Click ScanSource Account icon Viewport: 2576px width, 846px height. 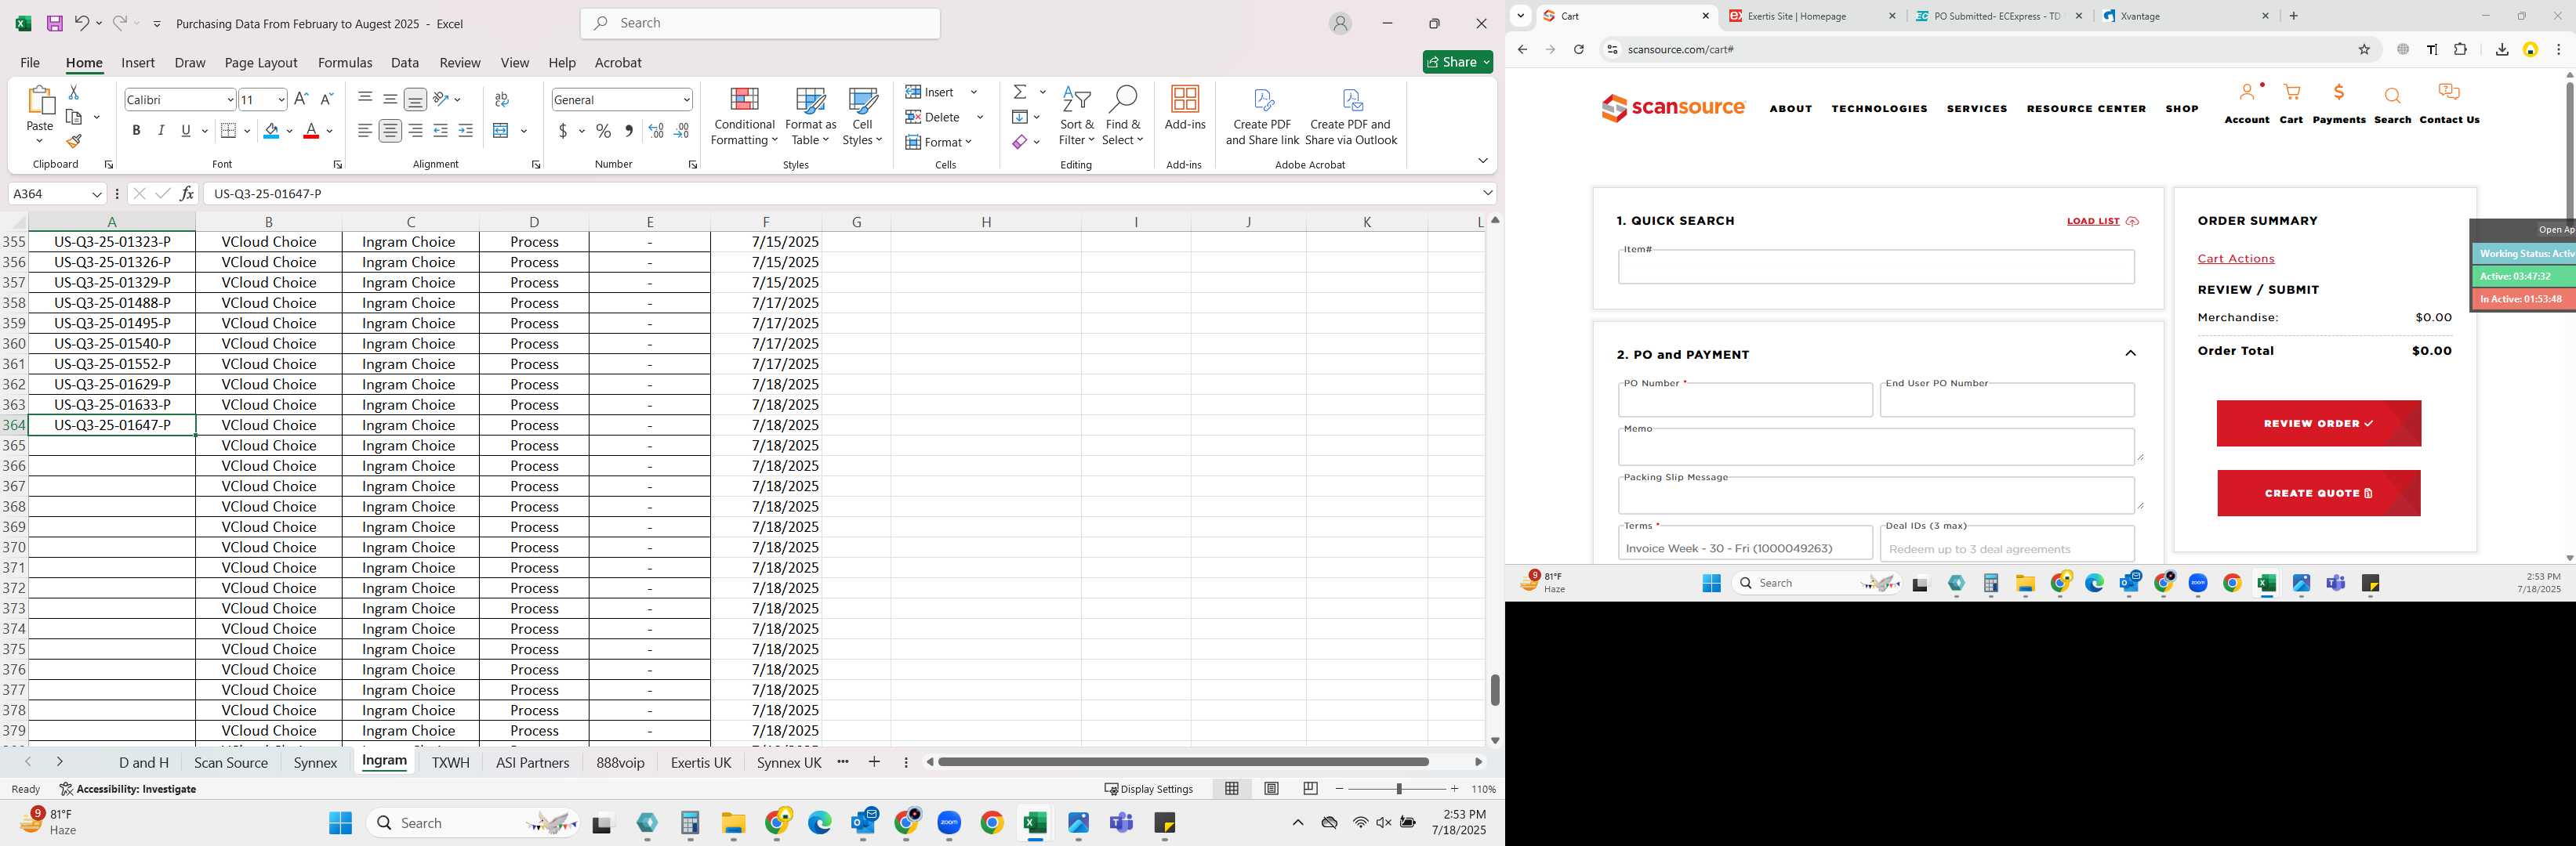pos(2247,104)
